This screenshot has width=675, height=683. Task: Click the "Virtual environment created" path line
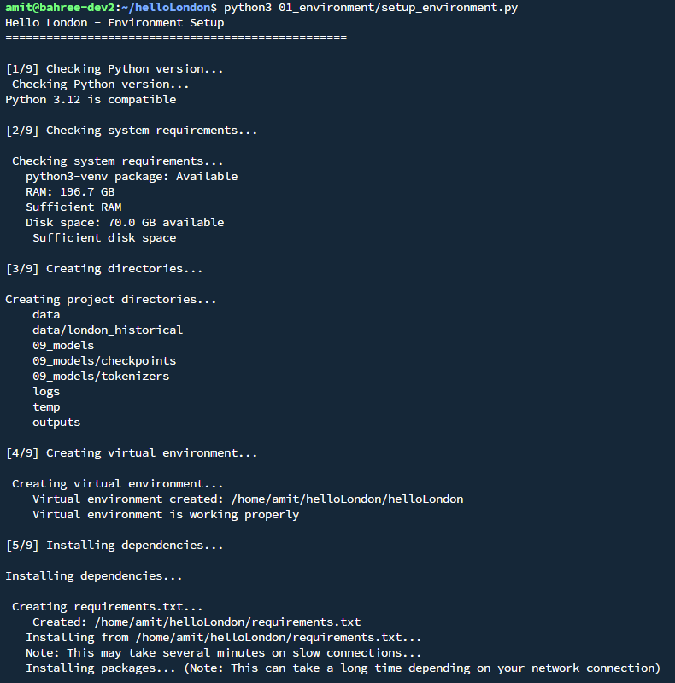248,499
